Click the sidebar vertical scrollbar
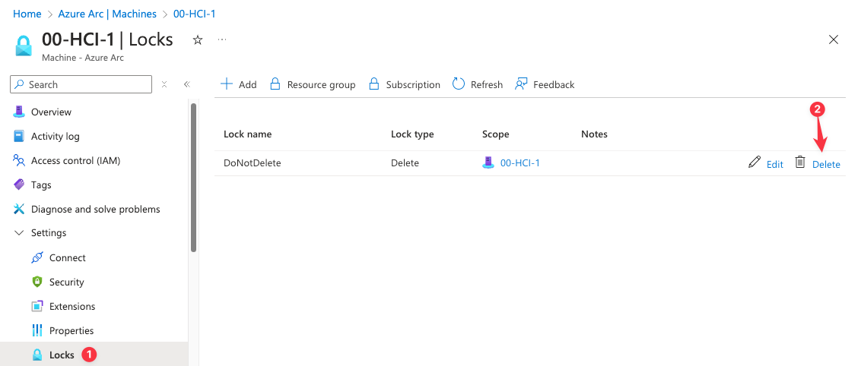861x366 pixels. pyautogui.click(x=193, y=177)
